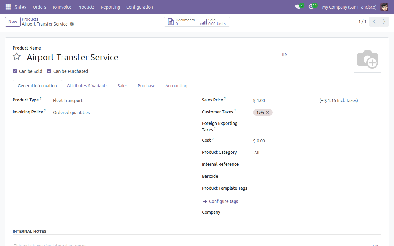Upload product image via camera placeholder
Viewport: 394px width, 246px height.
[x=368, y=59]
